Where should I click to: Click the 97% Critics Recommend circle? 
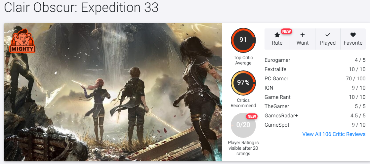(243, 83)
